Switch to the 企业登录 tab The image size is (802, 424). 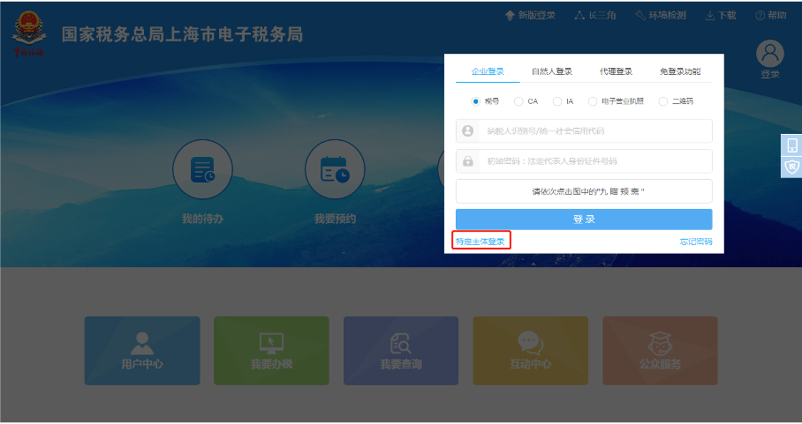click(x=488, y=71)
